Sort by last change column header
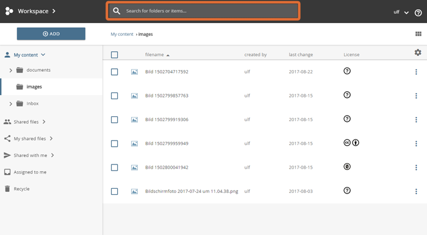Screen dimensions: 427x235 (301, 55)
